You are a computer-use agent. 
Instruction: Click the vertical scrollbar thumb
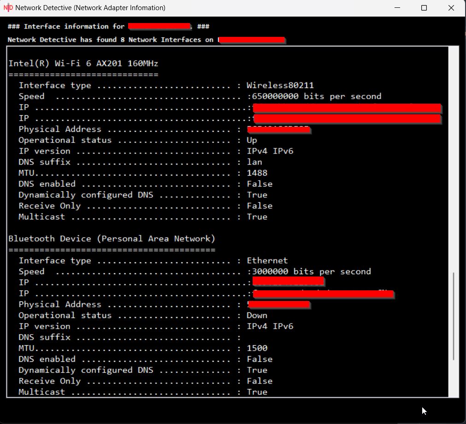pyautogui.click(x=454, y=316)
